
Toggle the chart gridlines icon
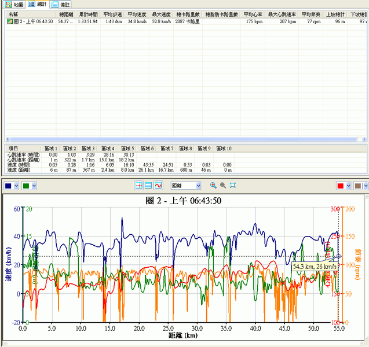pos(139,186)
